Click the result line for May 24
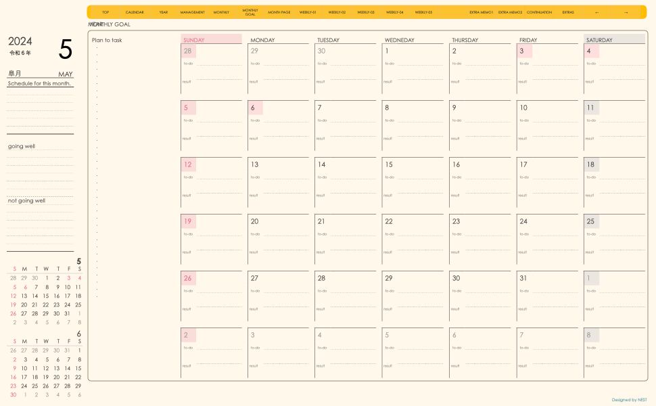 click(555, 252)
